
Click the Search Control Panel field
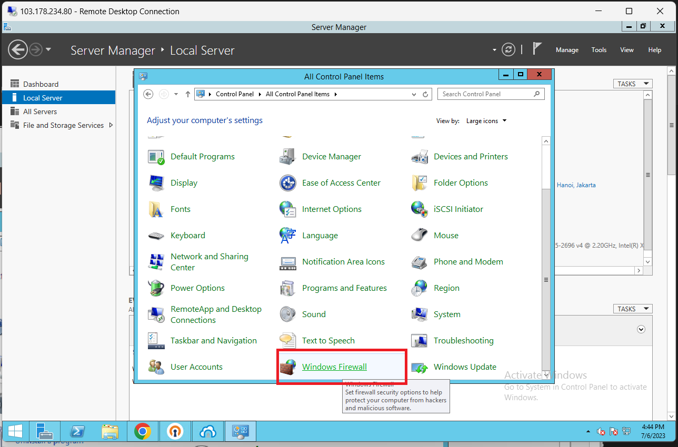tap(491, 94)
